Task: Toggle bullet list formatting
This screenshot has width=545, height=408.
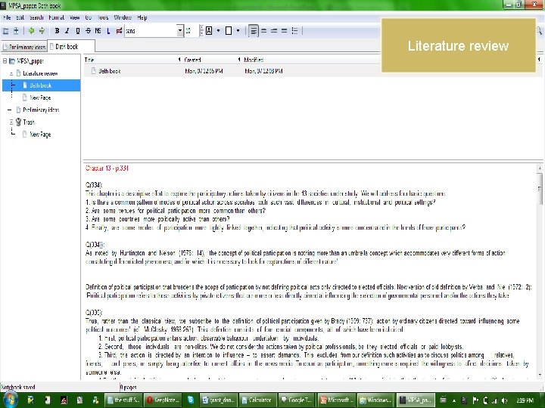Action: click(x=294, y=31)
